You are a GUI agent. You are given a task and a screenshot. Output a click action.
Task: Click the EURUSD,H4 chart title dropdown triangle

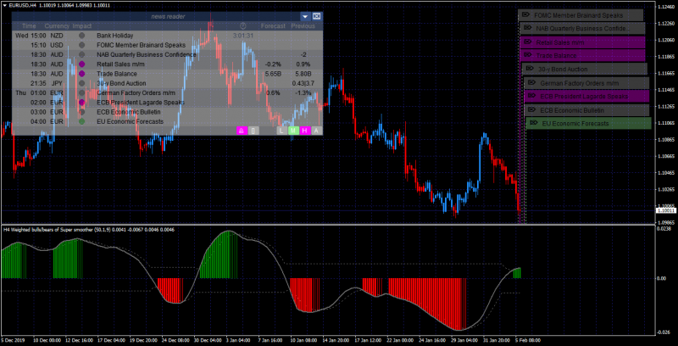tap(5, 6)
